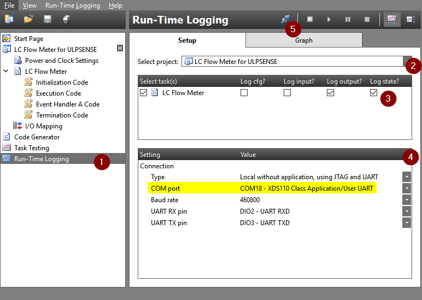Click the Save project floppy icon
The width and height of the screenshot is (422, 300).
pos(48,19)
